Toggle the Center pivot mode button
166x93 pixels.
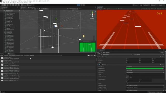tap(24, 5)
